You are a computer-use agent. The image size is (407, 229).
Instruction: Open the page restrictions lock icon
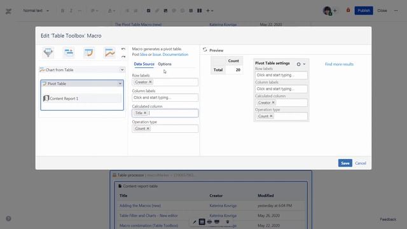[x=348, y=10]
